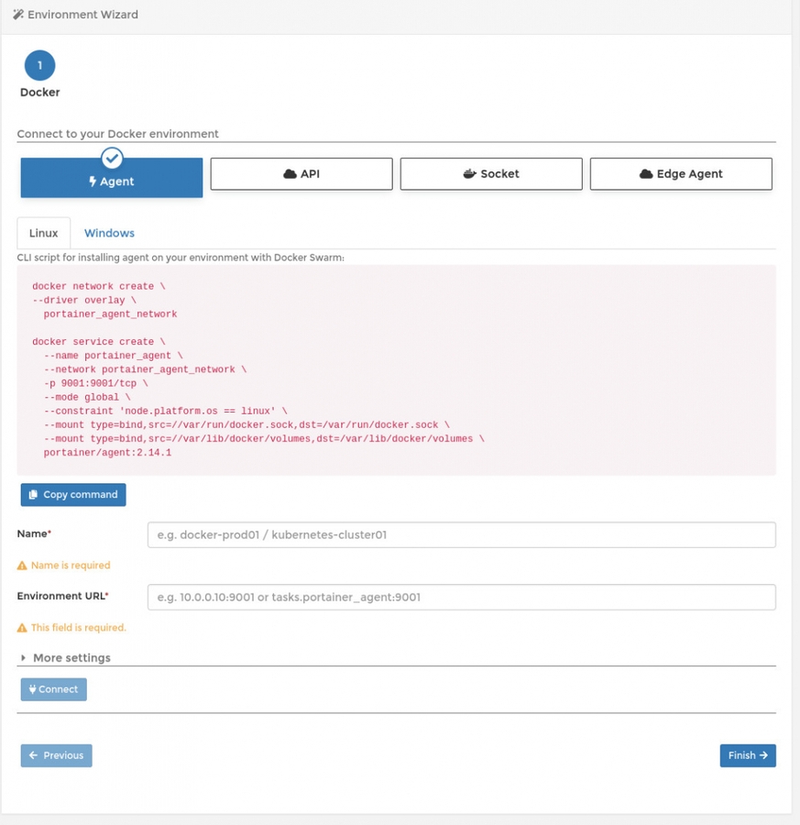This screenshot has height=825, width=800.
Task: Select the Linux tab
Action: click(43, 232)
